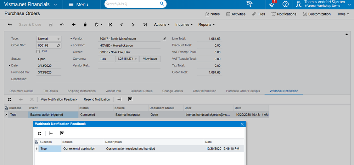Click the back arrow in the toolbar
The width and height of the screenshot is (354, 165).
(10, 24)
